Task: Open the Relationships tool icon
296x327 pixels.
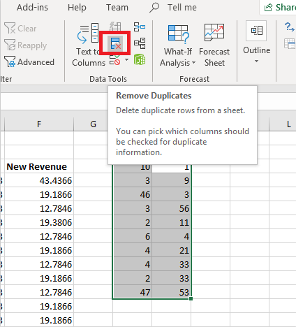Action: point(140,43)
